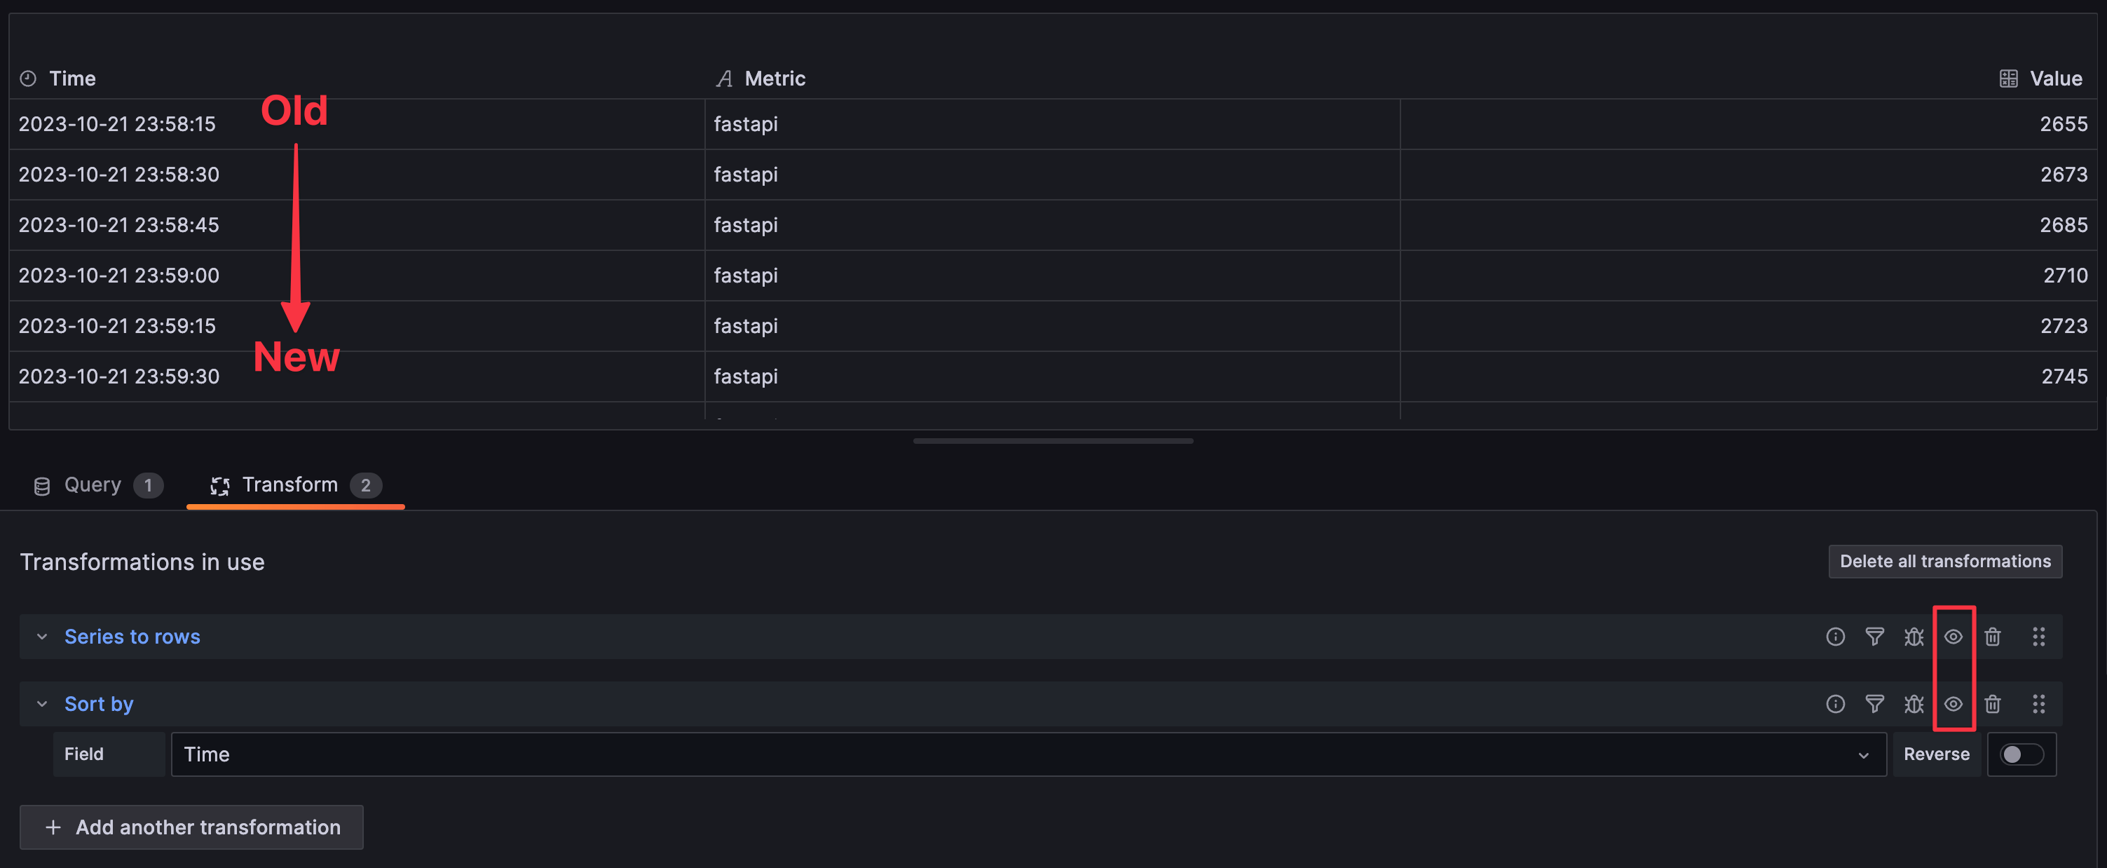Delete the Sort by transformation
Image resolution: width=2107 pixels, height=868 pixels.
point(1993,703)
